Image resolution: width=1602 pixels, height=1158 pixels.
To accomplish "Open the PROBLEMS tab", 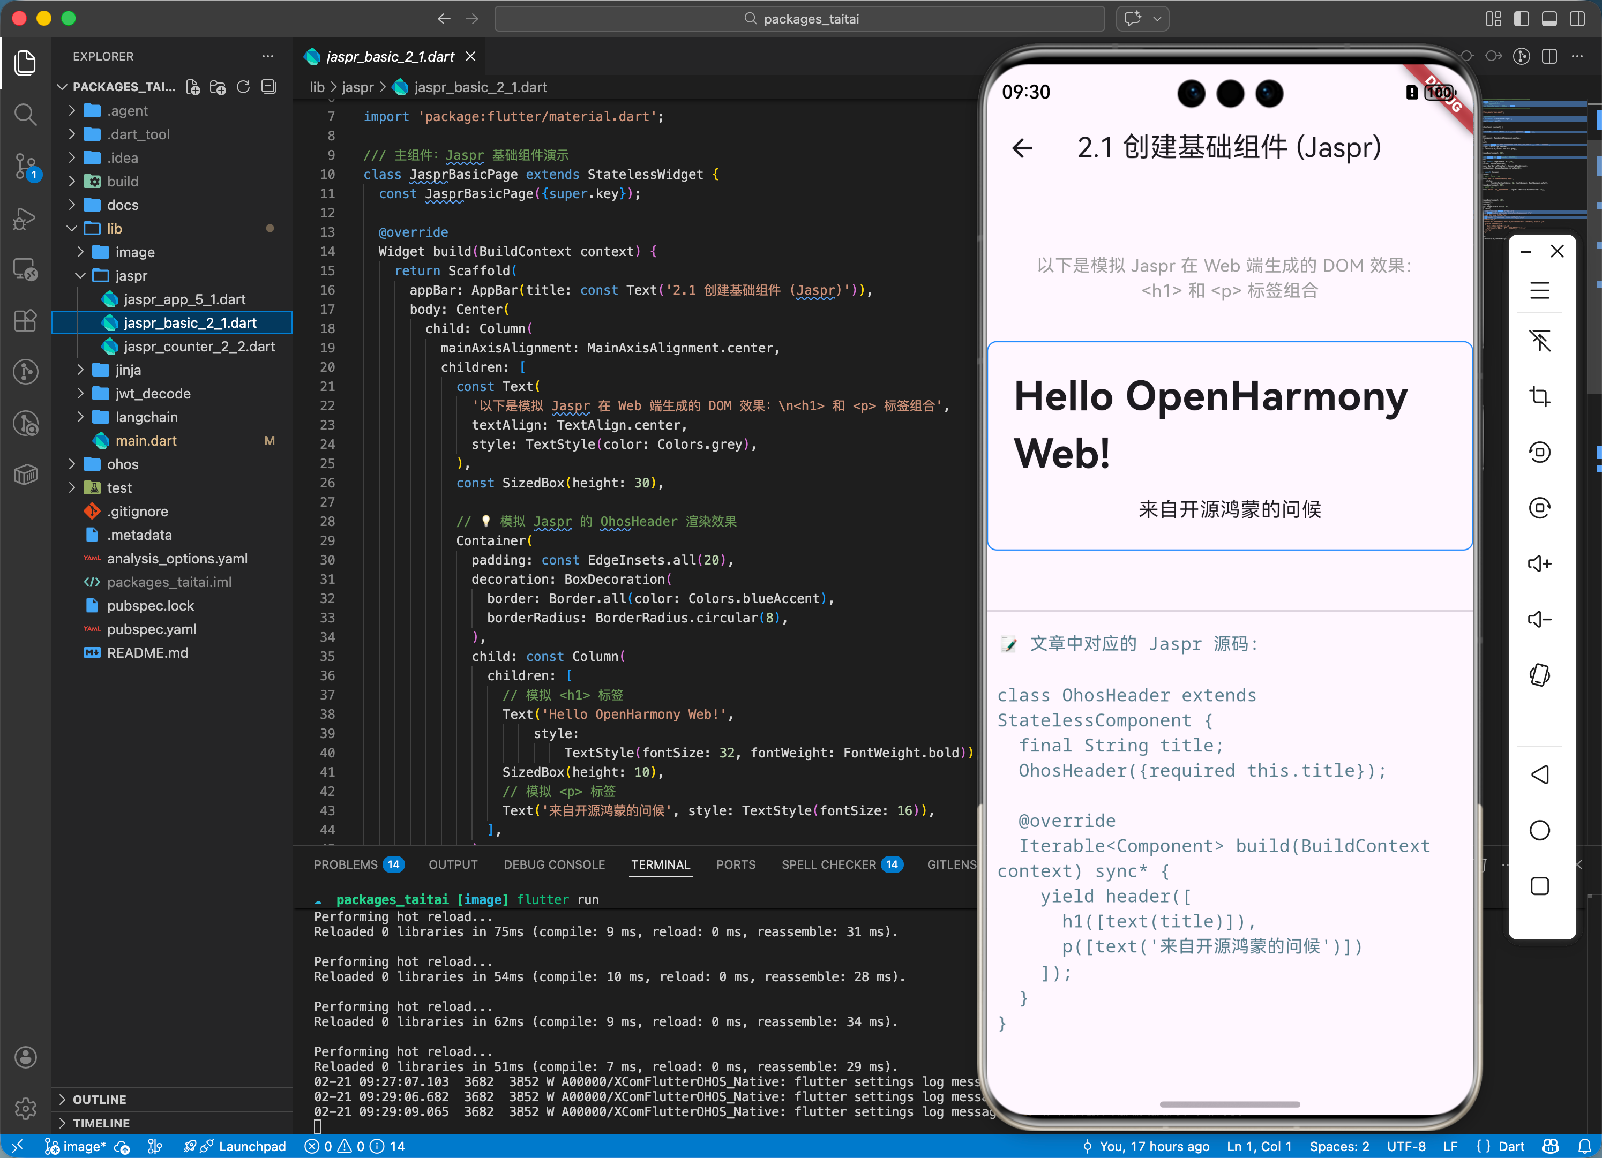I will [x=346, y=864].
